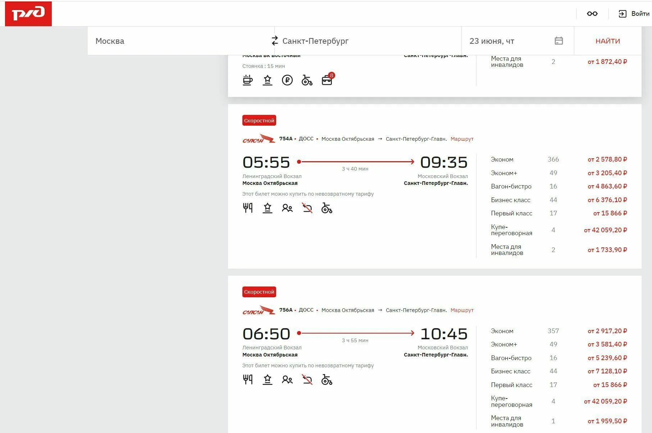
Task: Click passengers group icon for train 754A
Action: [x=287, y=208]
